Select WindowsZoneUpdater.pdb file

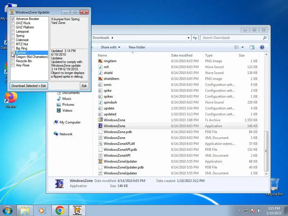[x=124, y=167]
